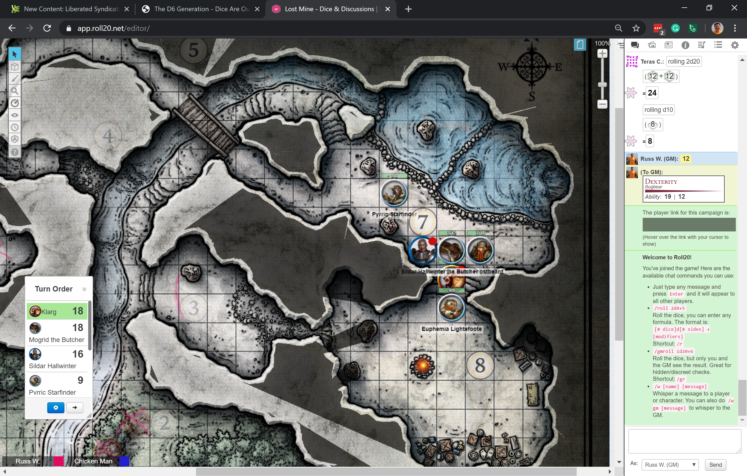Click the horizontal map scrollbar
Image resolution: width=747 pixels, height=476 pixels.
[386, 471]
